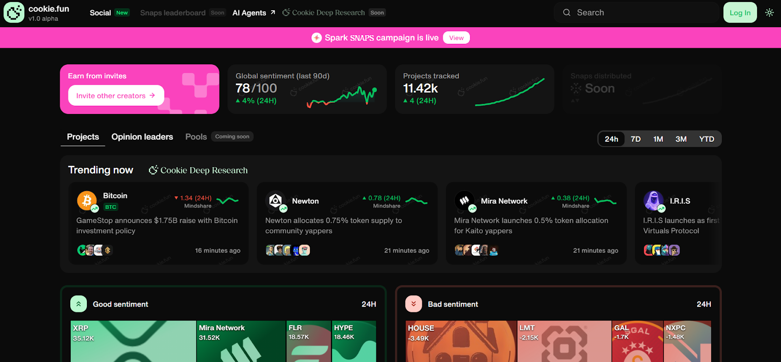The image size is (781, 362).
Task: Switch to the Pools tab
Action: point(196,137)
